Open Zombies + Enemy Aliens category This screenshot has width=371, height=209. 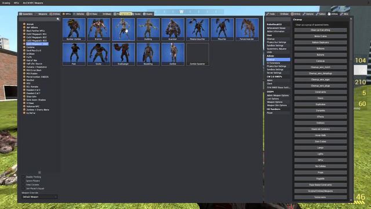click(38, 110)
